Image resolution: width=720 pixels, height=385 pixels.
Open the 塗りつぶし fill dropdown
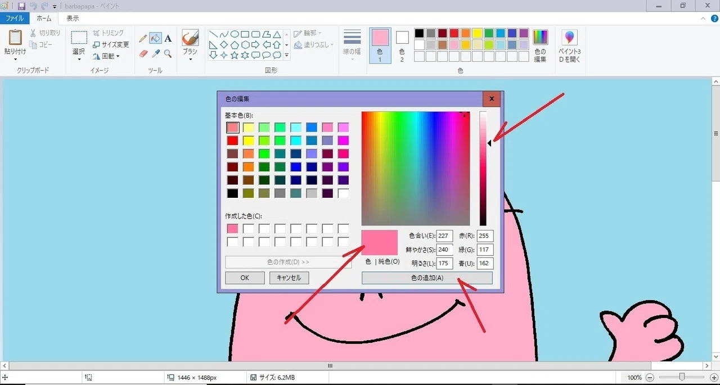tap(314, 44)
